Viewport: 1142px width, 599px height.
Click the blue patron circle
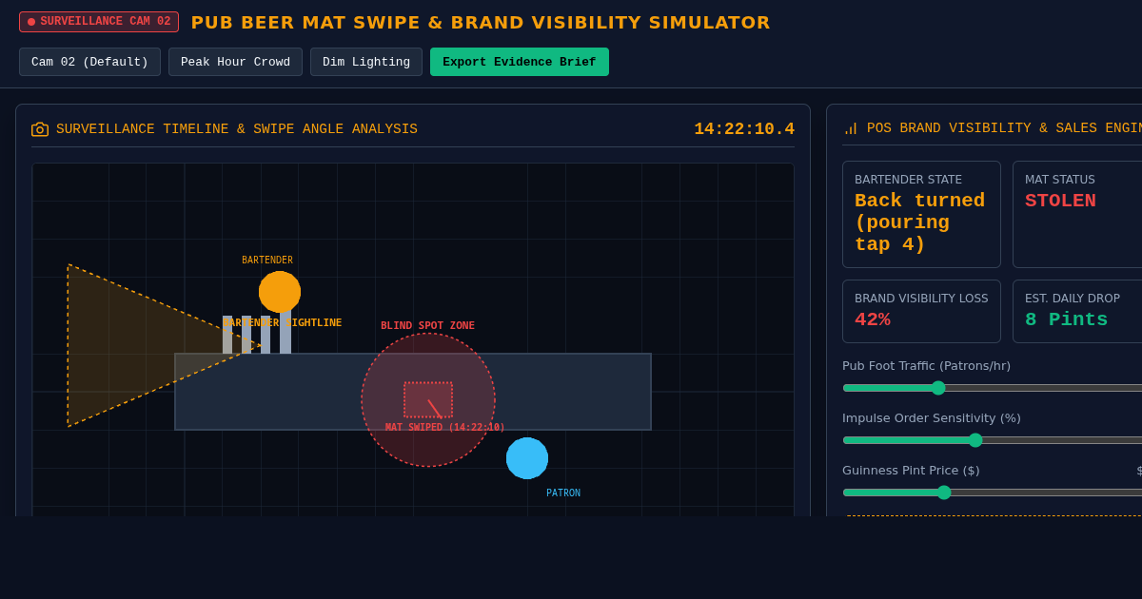coord(527,458)
